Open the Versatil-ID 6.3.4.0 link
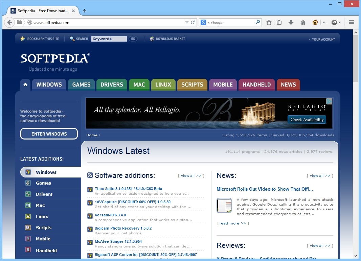The width and height of the screenshot is (361, 261). (110, 215)
